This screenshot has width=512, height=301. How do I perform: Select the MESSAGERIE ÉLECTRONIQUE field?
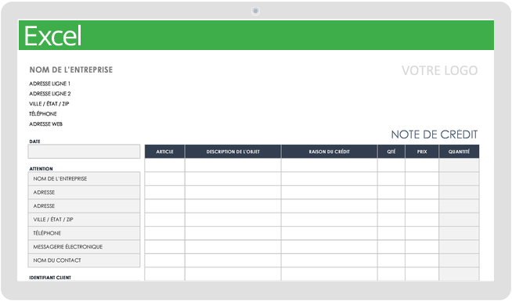[x=84, y=247]
